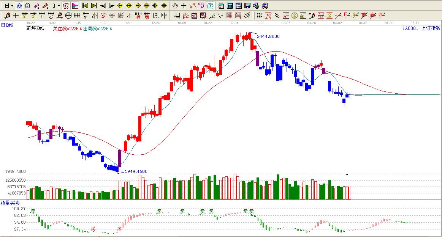Select the percent % line tool
The width and height of the screenshot is (442, 237).
(277, 16)
